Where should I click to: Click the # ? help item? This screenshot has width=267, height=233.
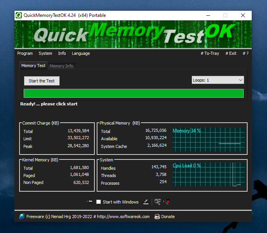[x=246, y=53]
